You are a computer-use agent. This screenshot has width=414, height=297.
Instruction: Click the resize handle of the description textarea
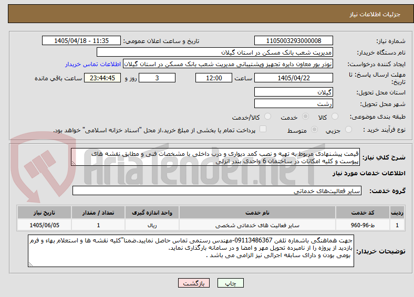click(74, 163)
